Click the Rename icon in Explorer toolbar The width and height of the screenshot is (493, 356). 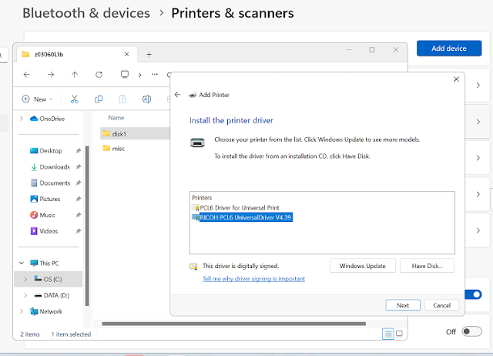tap(146, 99)
